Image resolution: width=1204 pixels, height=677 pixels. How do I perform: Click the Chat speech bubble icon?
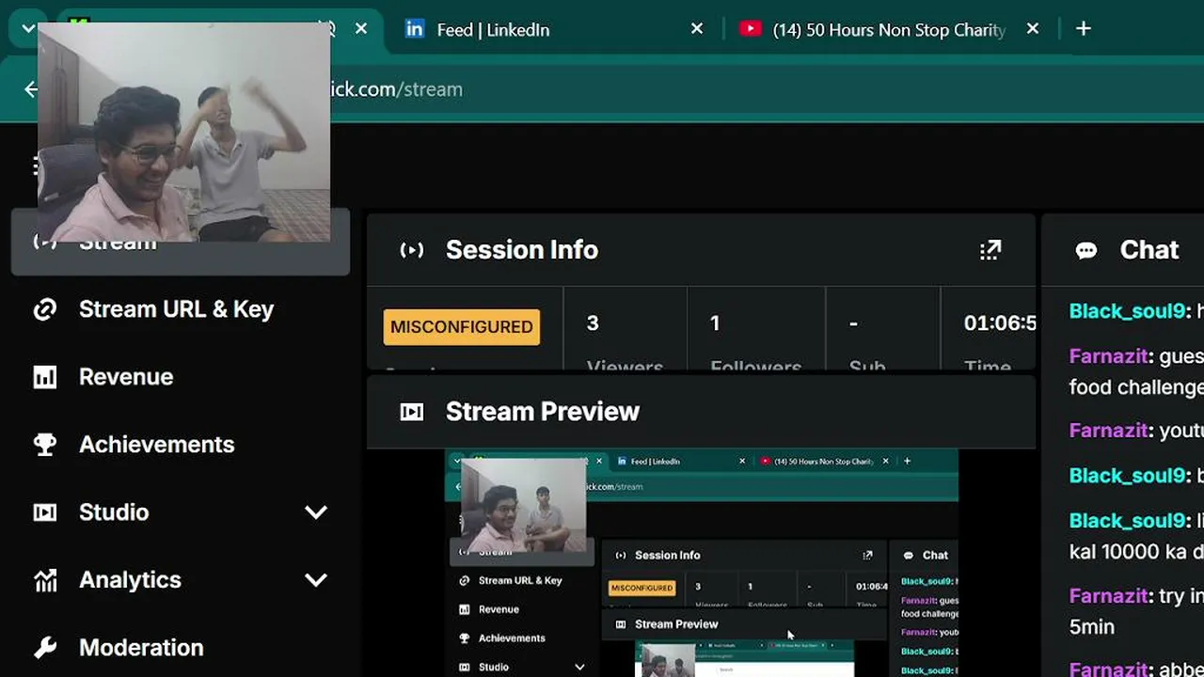[1086, 250]
